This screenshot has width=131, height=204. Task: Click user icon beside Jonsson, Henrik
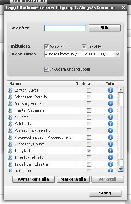click(10, 104)
